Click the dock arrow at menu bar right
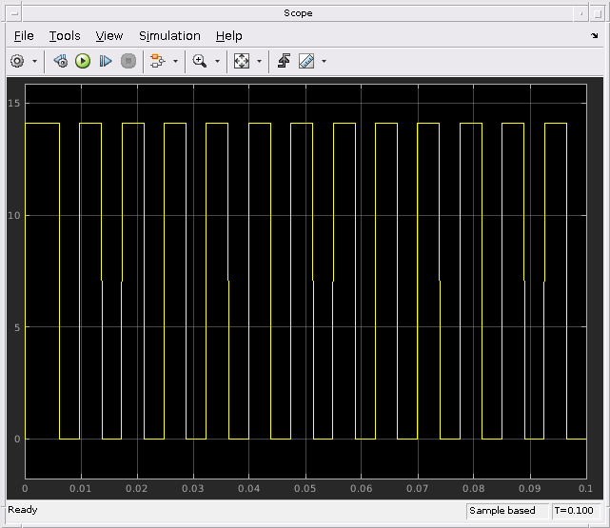 tap(595, 36)
